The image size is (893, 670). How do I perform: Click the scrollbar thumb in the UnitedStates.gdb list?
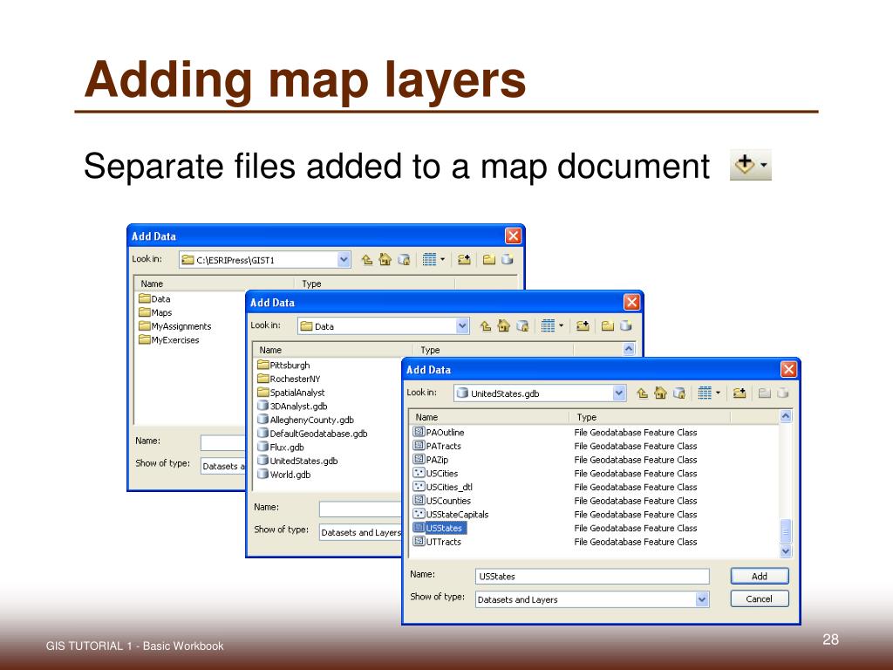click(786, 531)
